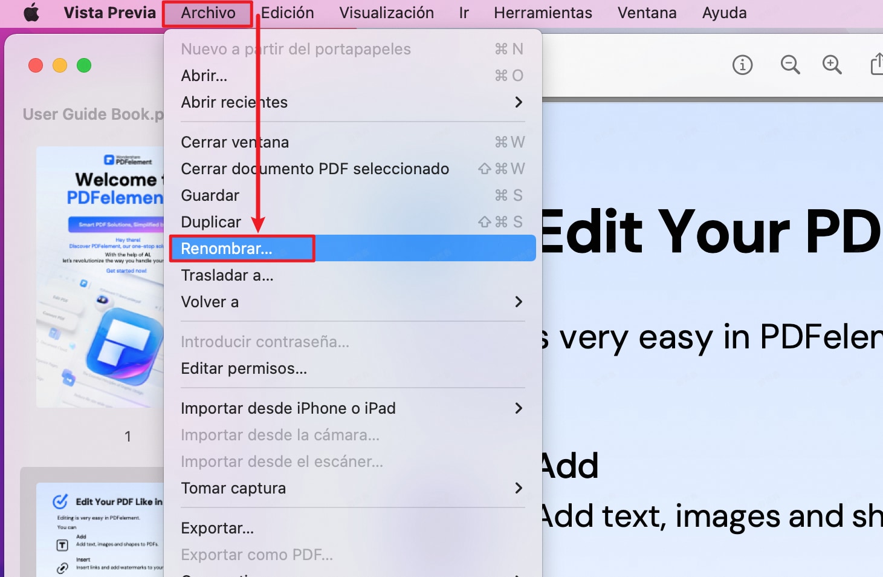Screen dimensions: 883x577
Task: Open the Ventana menu
Action: coord(647,13)
